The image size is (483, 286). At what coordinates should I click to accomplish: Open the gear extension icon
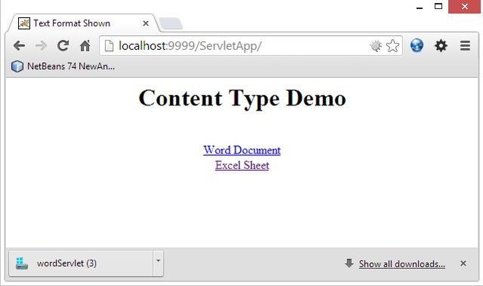click(x=441, y=45)
